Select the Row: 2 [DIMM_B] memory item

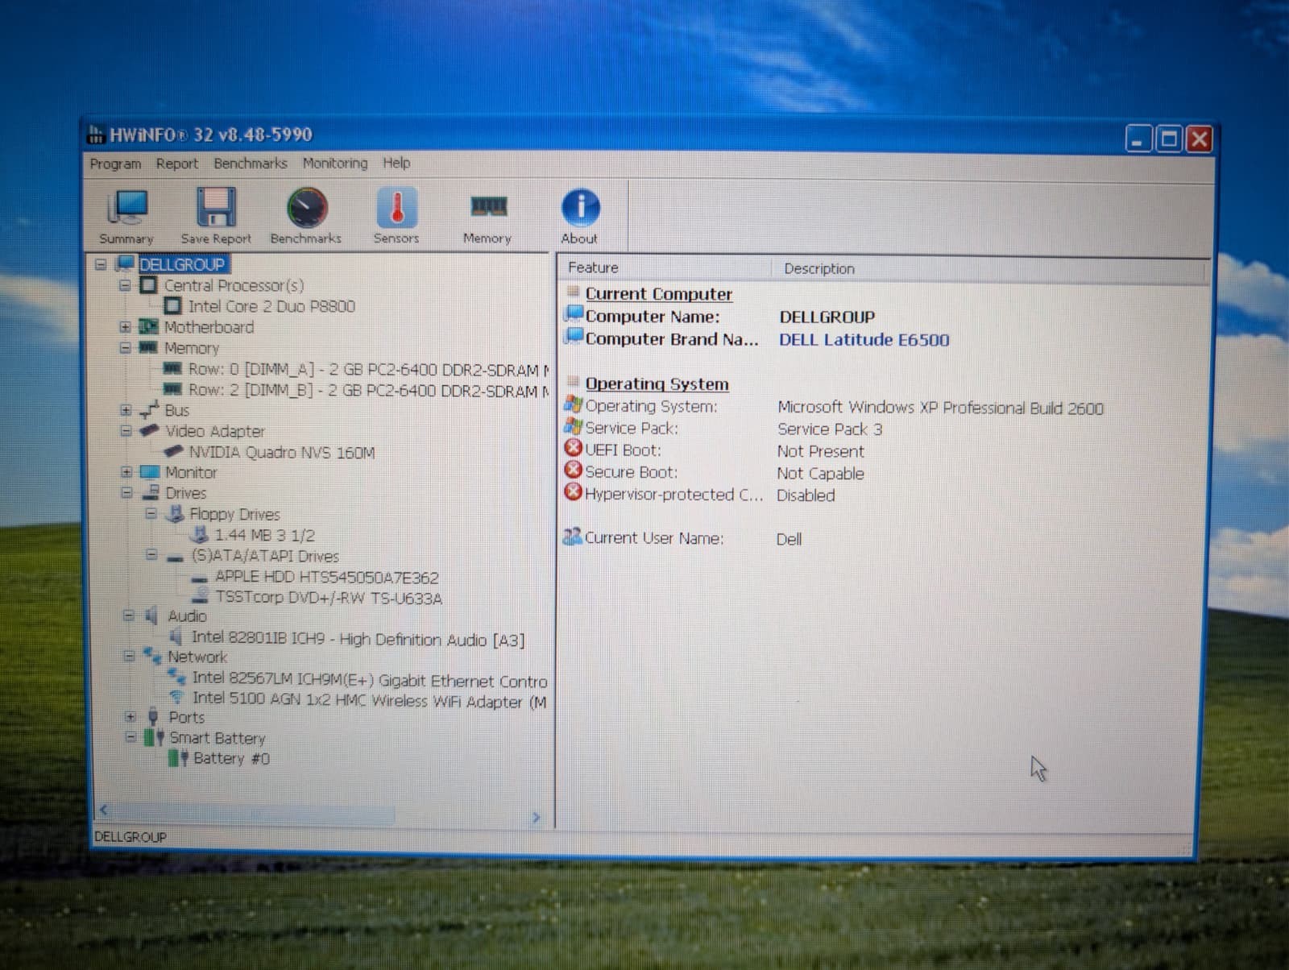(x=368, y=391)
